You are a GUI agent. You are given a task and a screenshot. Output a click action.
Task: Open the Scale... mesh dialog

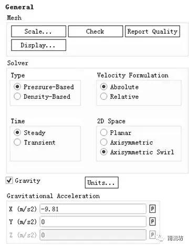click(38, 32)
